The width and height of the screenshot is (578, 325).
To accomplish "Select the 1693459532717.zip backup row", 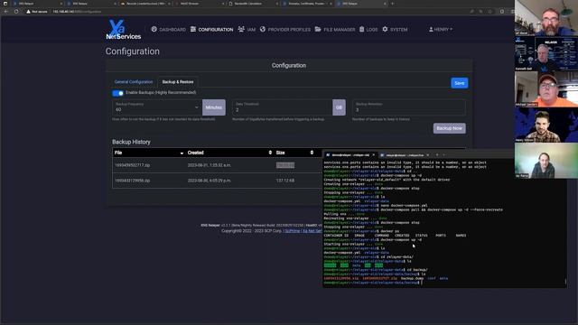I will coord(218,165).
